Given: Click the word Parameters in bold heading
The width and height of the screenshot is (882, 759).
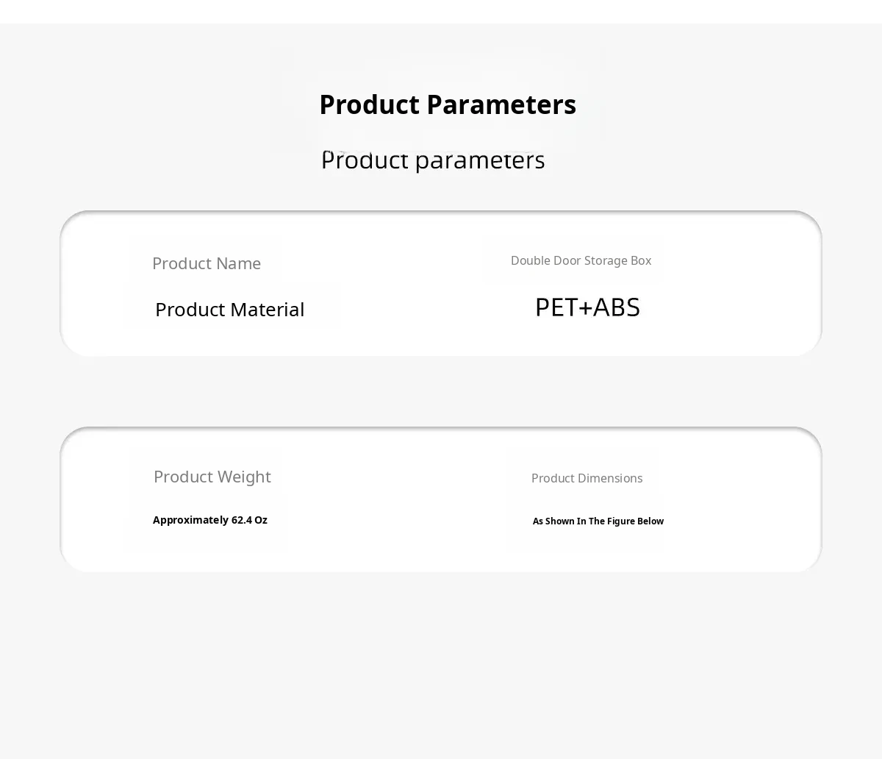Looking at the screenshot, I should [x=501, y=104].
